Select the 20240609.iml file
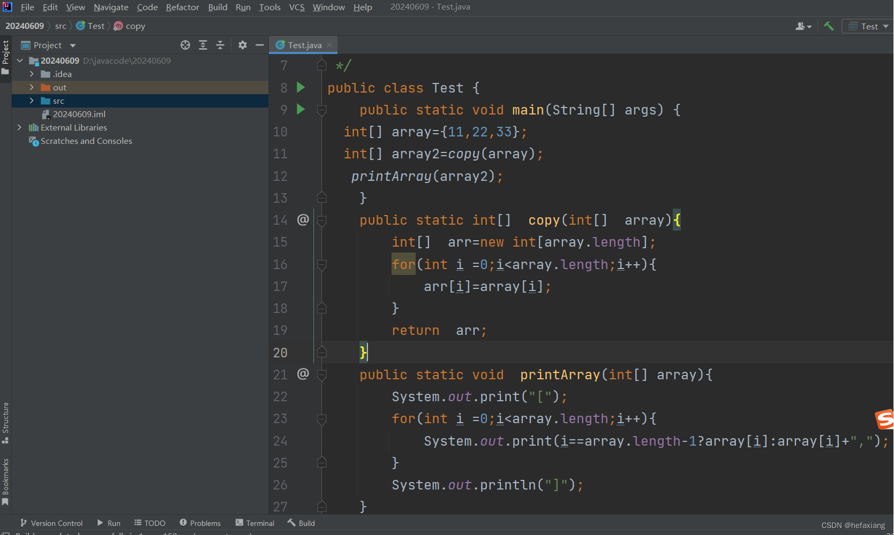The height and width of the screenshot is (535, 894). (79, 114)
